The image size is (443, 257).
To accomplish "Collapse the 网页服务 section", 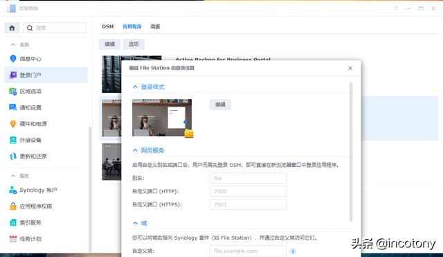I will click(136, 150).
